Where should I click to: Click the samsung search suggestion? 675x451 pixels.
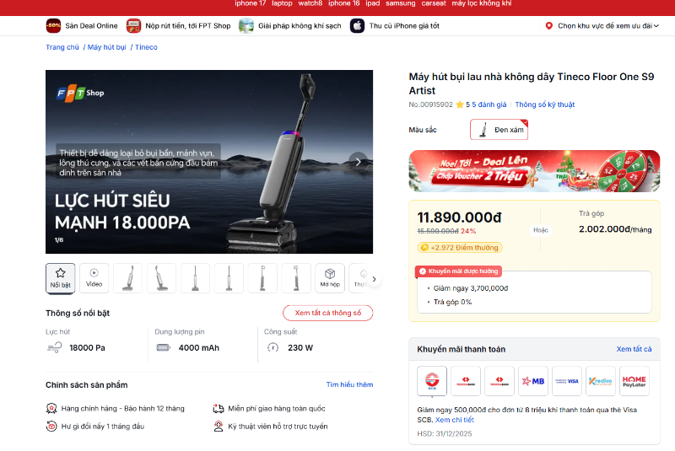pos(400,3)
